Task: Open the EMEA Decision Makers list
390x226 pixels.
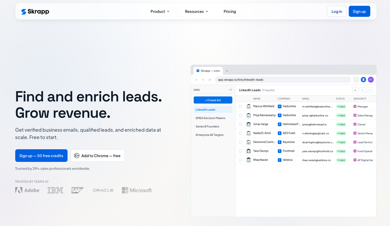Action: 213,118
